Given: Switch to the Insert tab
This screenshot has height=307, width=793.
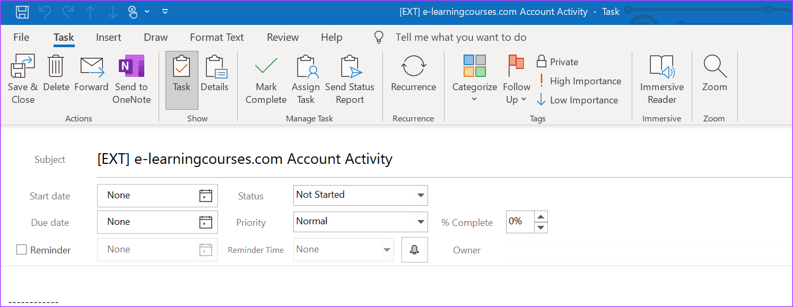Looking at the screenshot, I should (x=109, y=37).
